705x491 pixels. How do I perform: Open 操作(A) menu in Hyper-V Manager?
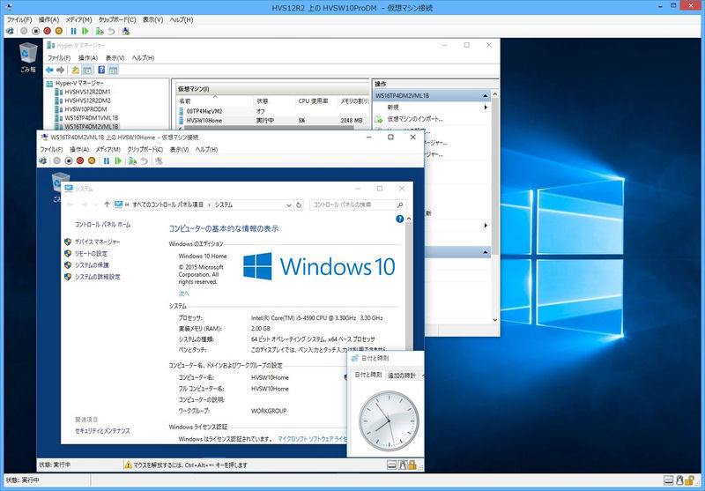(87, 58)
